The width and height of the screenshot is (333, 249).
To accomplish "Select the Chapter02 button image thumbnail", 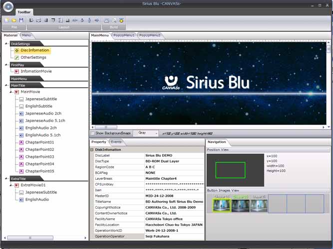I will click(x=241, y=206).
